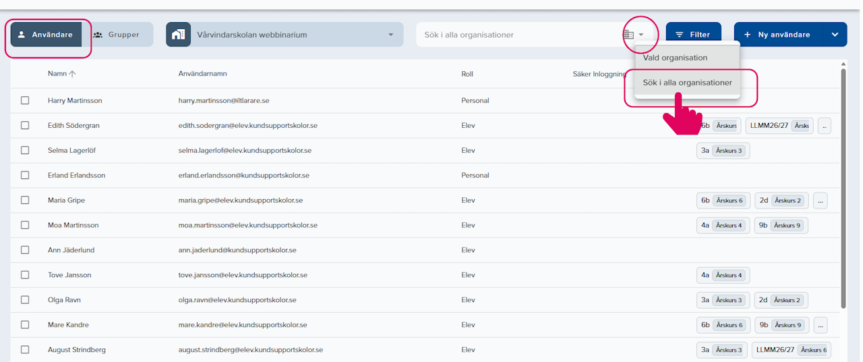Open the Ny användare split arrow menu
The image size is (863, 362).
coord(835,34)
